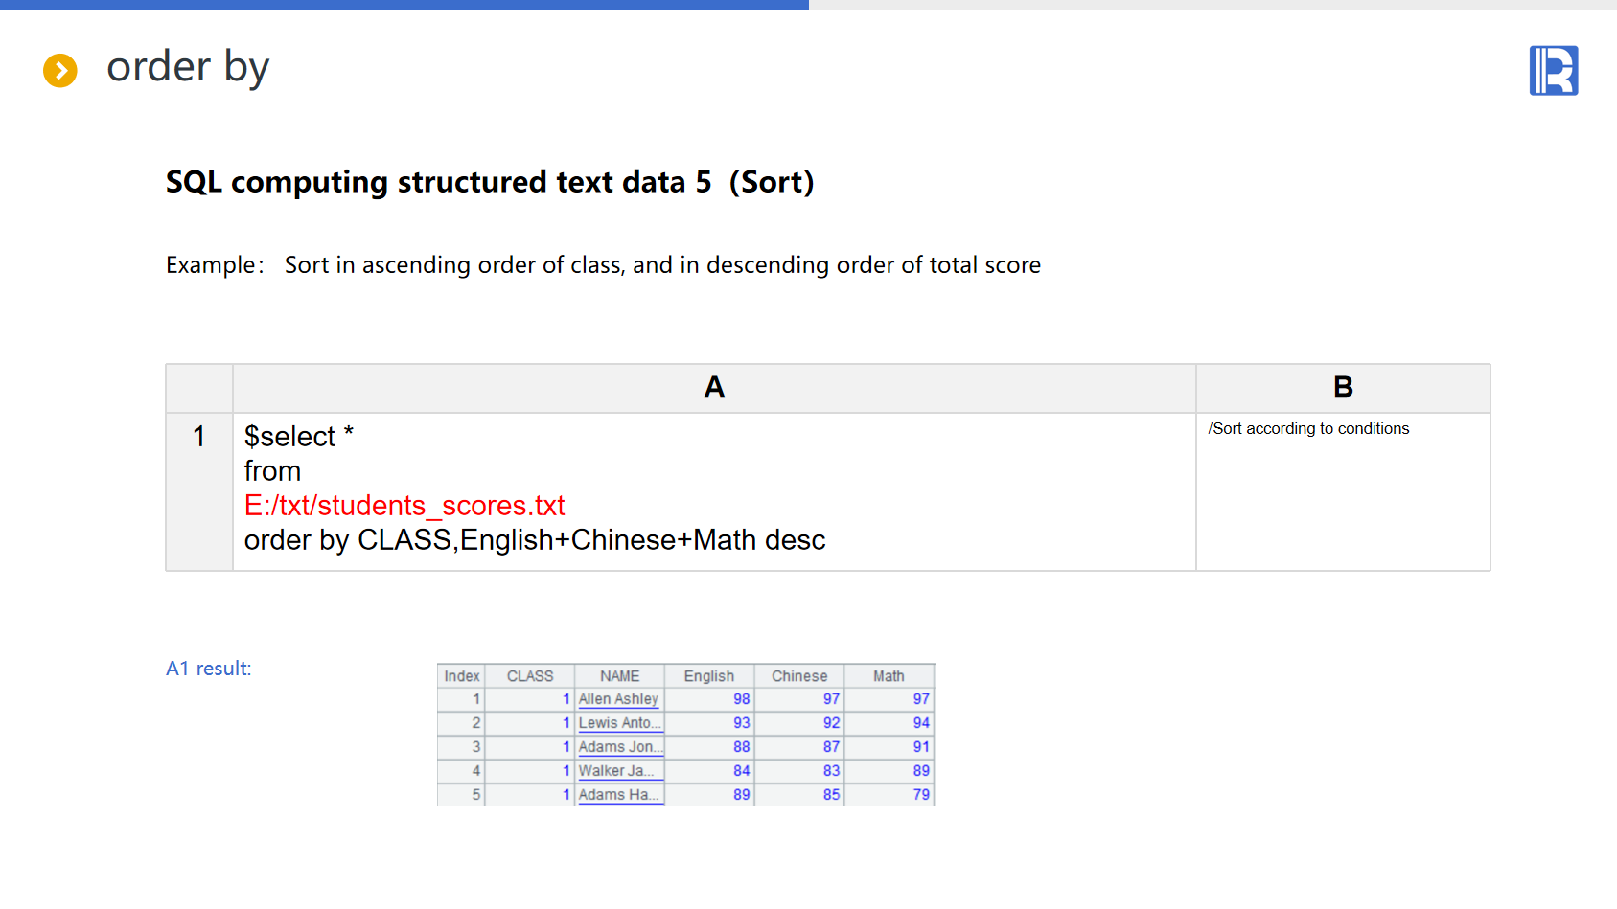Select the Lewis Anto... name cell
This screenshot has width=1617, height=909.
618,723
